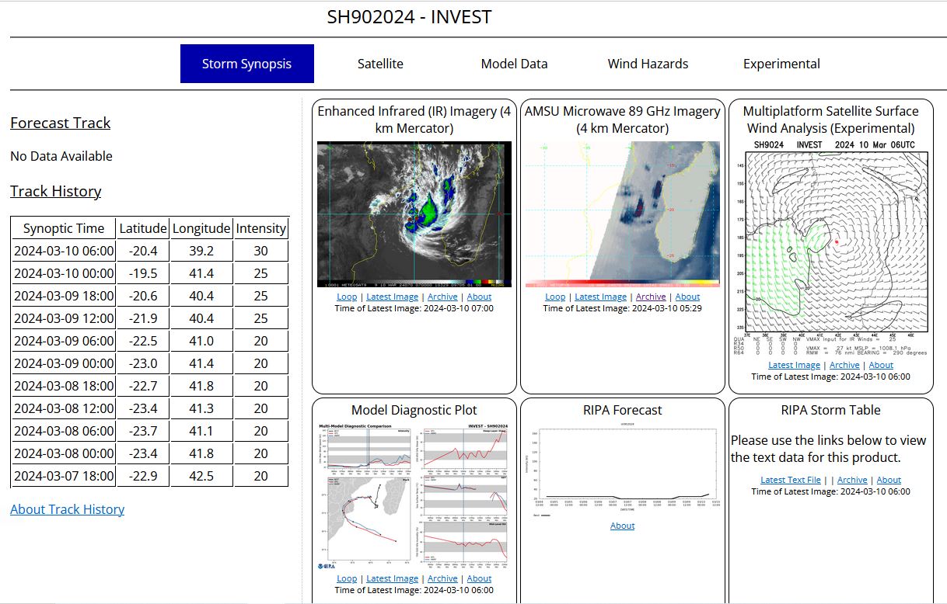Open Latest Text File for RIPA Storm Table

(790, 480)
